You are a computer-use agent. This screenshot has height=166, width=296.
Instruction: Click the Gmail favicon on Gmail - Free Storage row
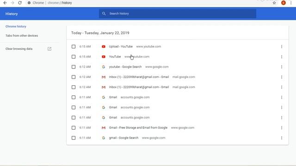click(104, 128)
